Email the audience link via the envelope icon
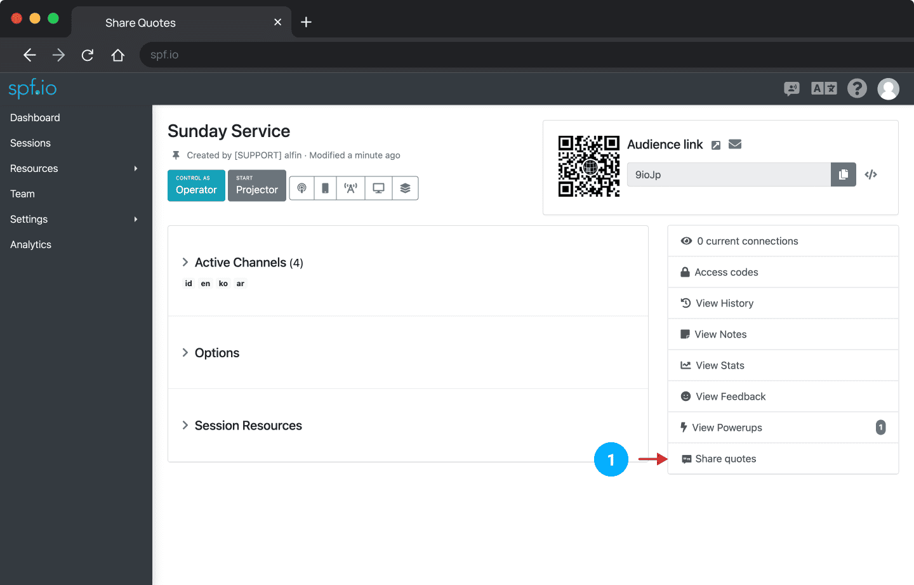 (x=735, y=144)
